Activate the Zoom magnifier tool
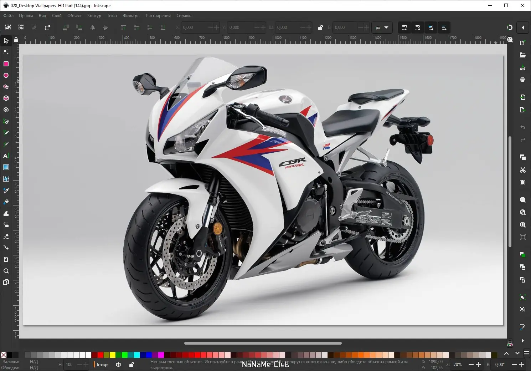 [x=6, y=271]
